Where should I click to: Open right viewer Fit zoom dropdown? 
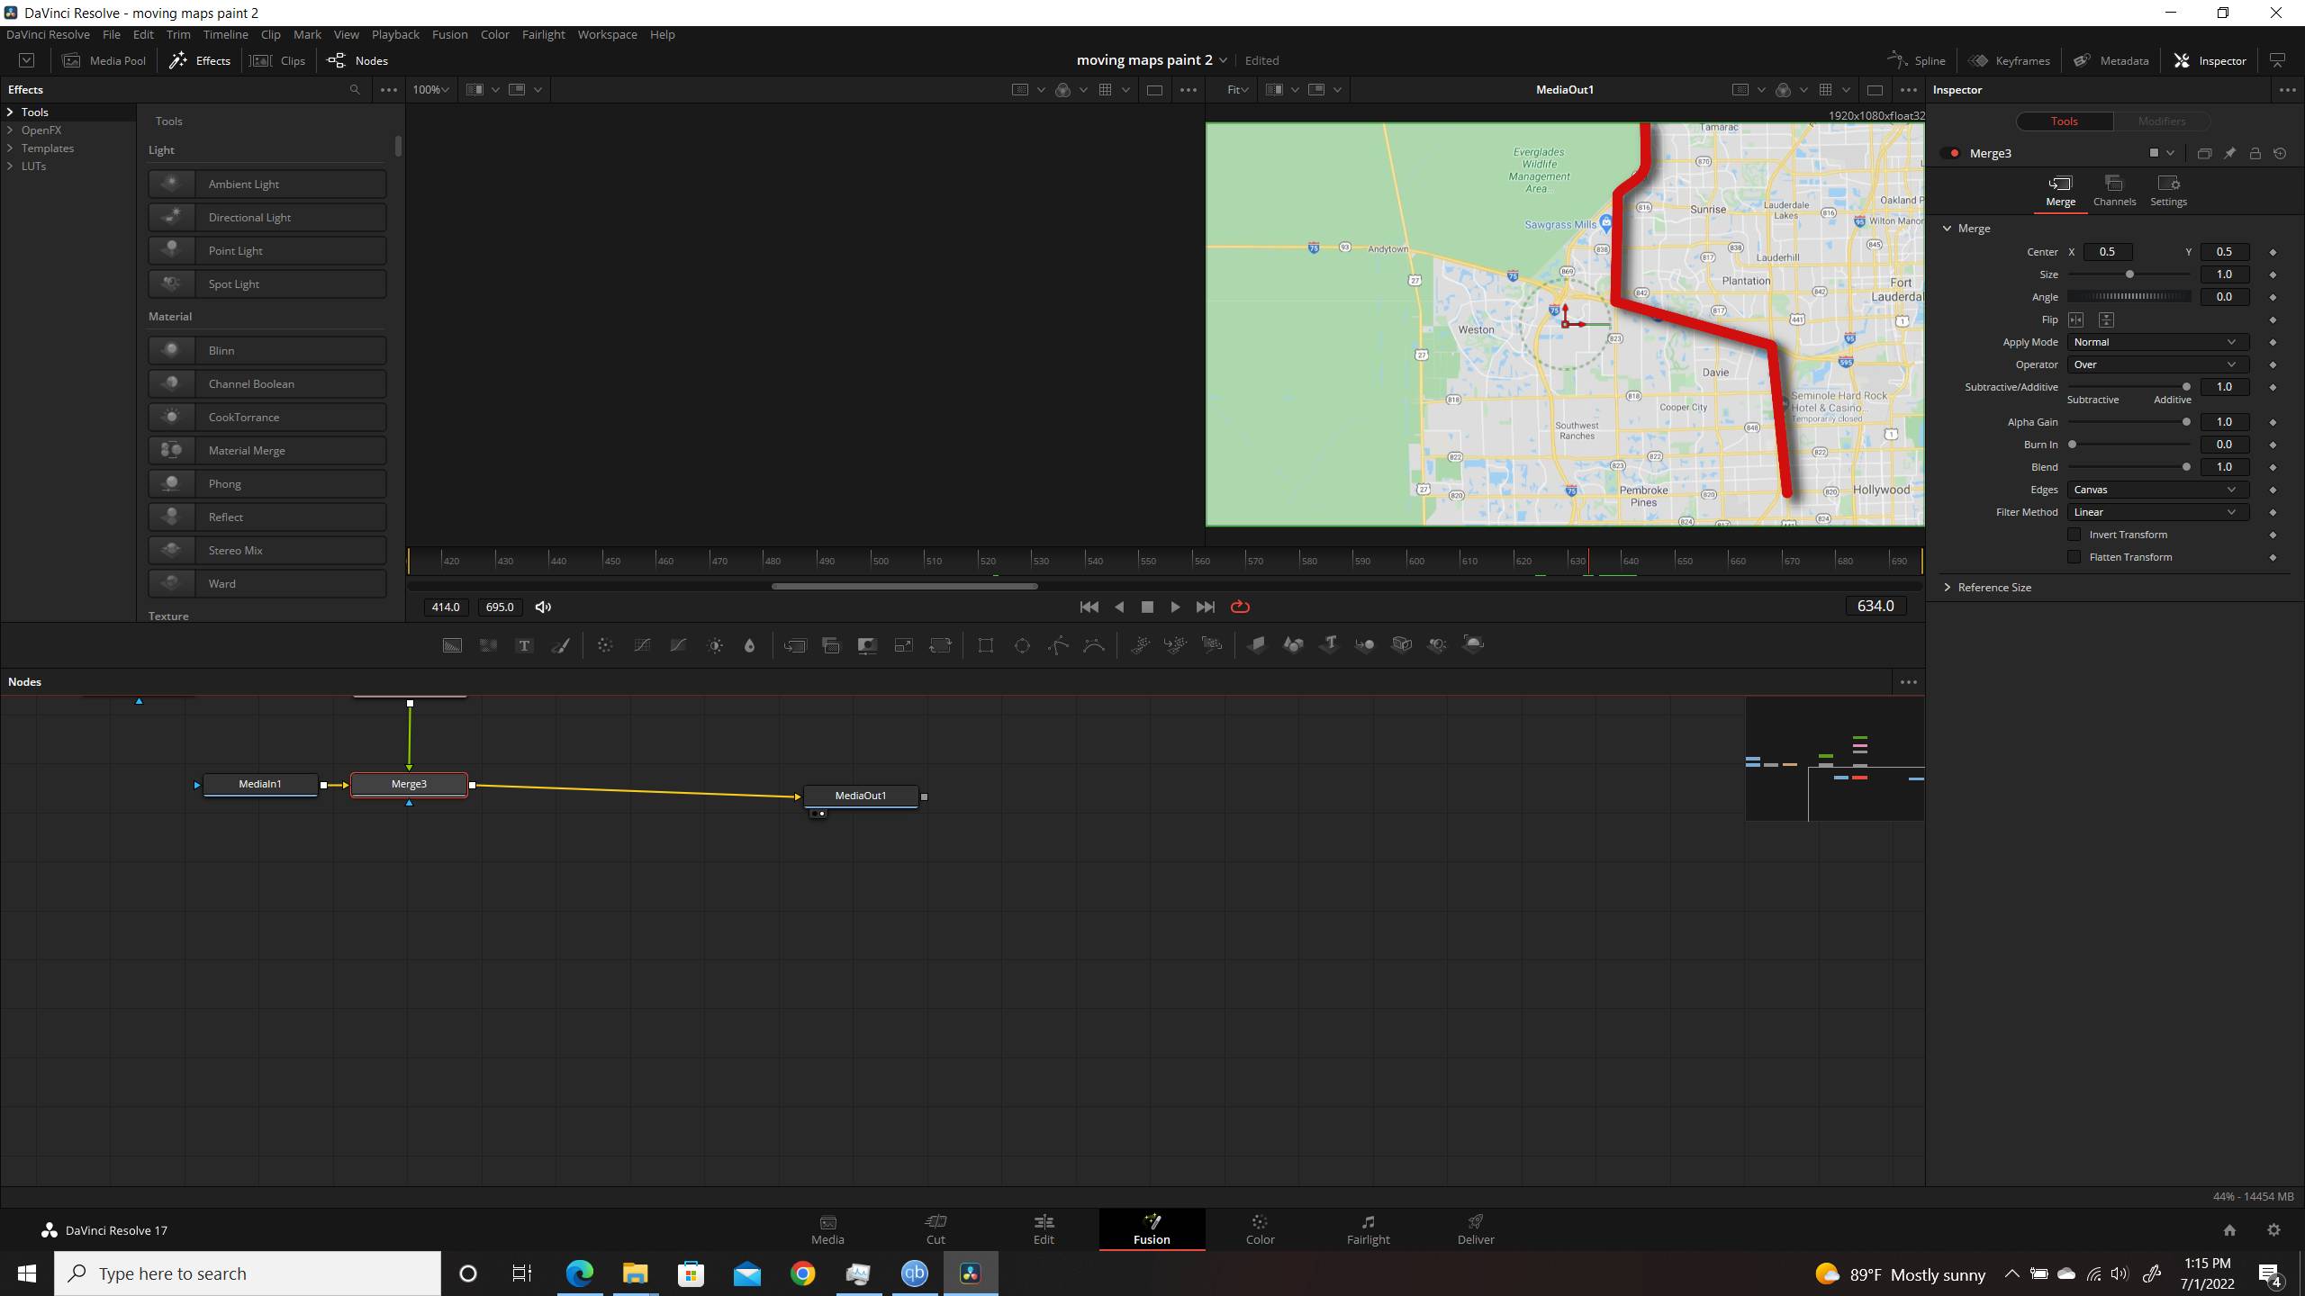(x=1237, y=89)
